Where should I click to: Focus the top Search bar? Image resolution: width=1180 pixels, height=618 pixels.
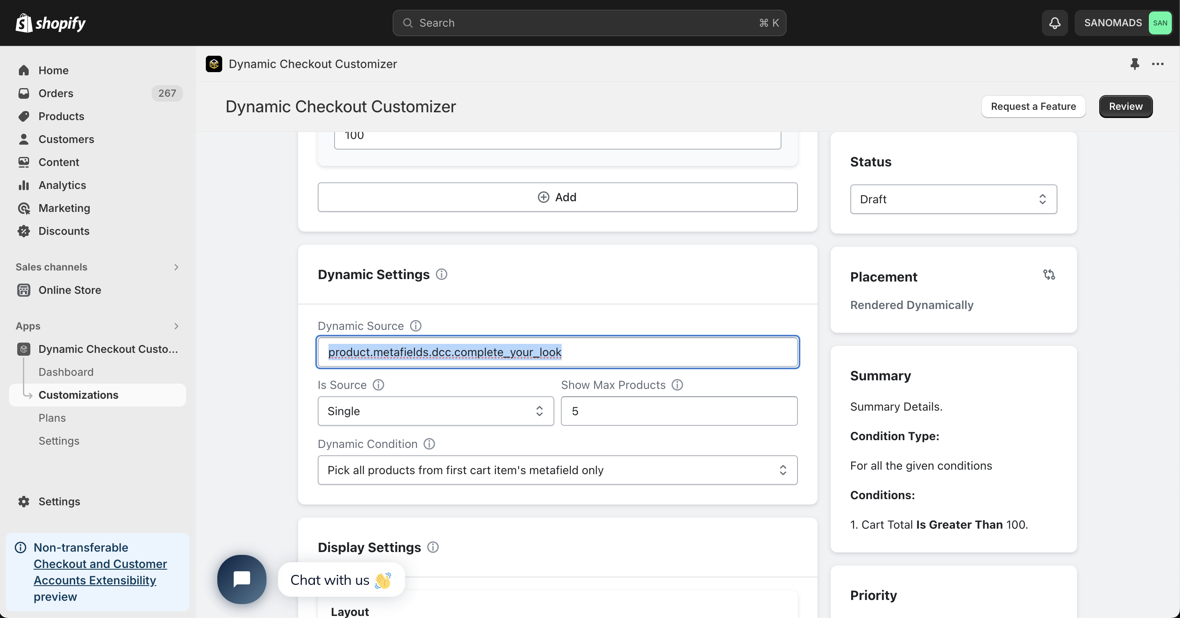[589, 23]
